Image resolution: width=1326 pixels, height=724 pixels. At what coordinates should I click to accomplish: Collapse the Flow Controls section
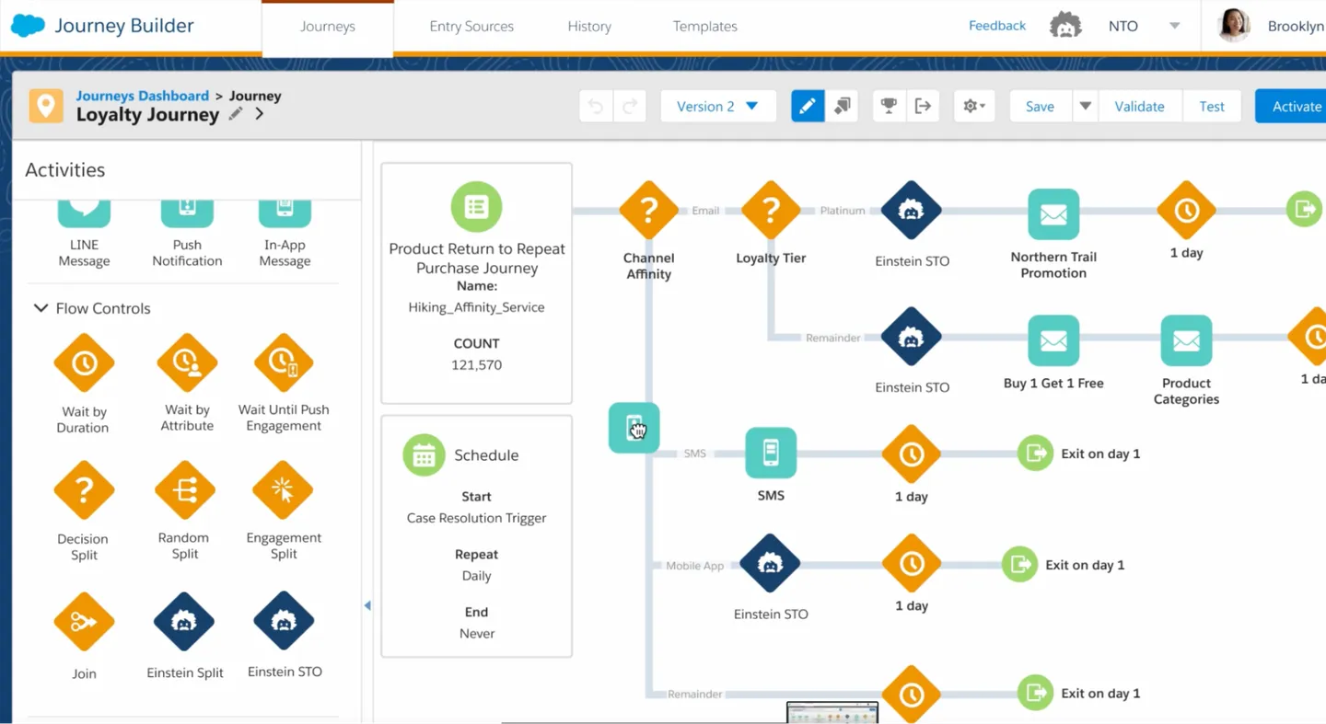pos(41,308)
